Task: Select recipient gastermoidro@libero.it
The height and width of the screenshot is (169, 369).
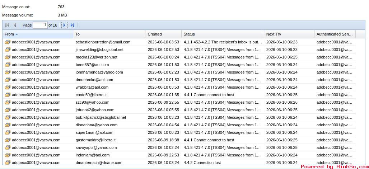Action: click(x=95, y=140)
